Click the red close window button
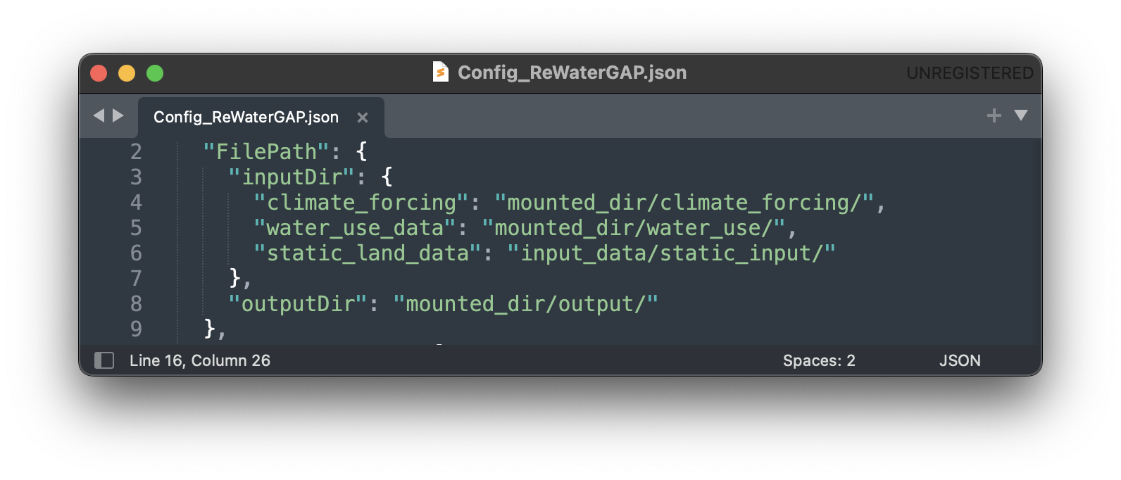Viewport: 1121px width, 480px height. pos(99,73)
